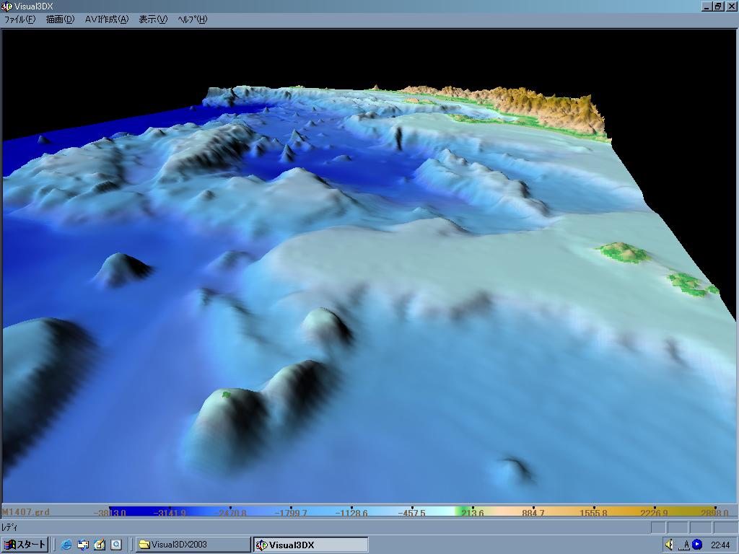The width and height of the screenshot is (739, 554).
Task: Open the ファイル(F) menu
Action: (19, 19)
